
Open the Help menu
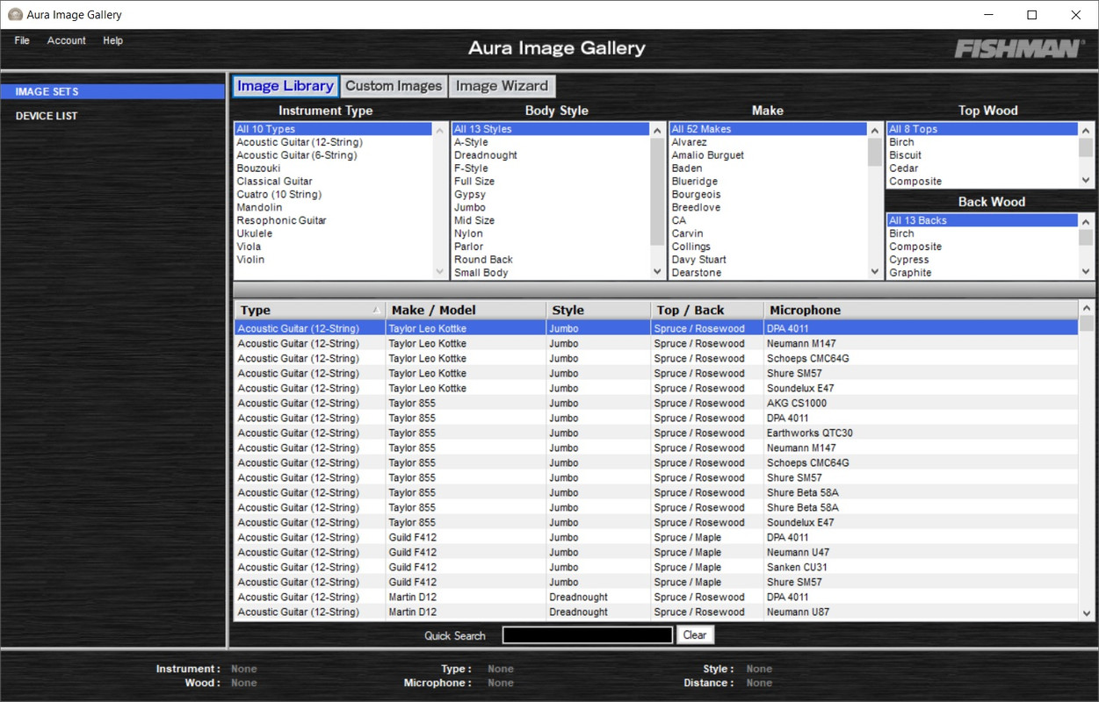point(112,40)
